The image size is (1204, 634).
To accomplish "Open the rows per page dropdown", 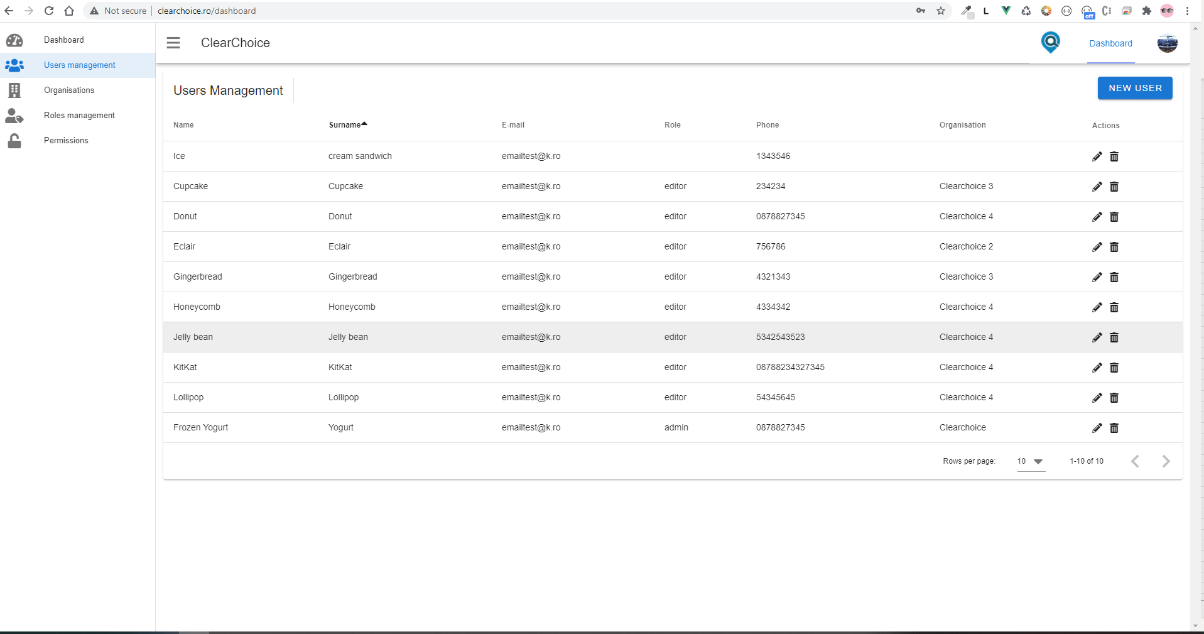I will coord(1030,461).
